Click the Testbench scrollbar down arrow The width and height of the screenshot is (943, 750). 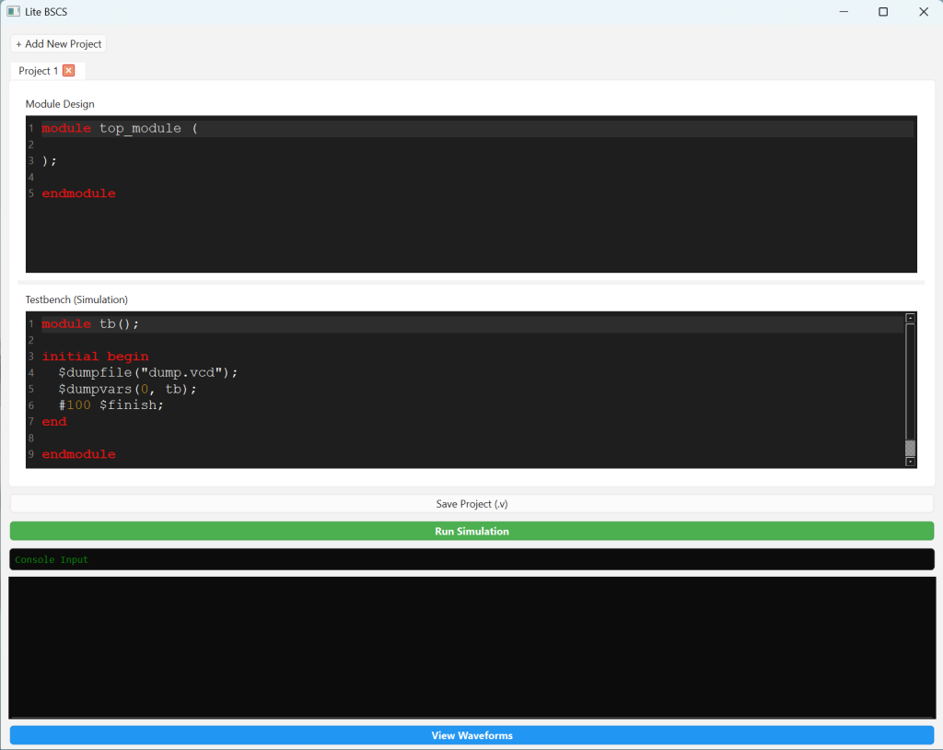point(910,462)
